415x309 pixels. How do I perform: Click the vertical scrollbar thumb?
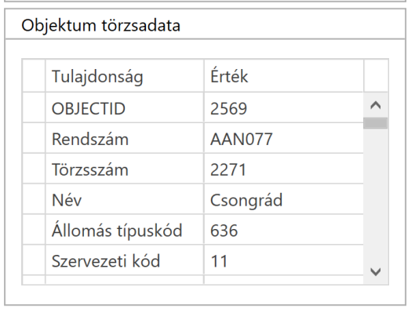(x=376, y=123)
